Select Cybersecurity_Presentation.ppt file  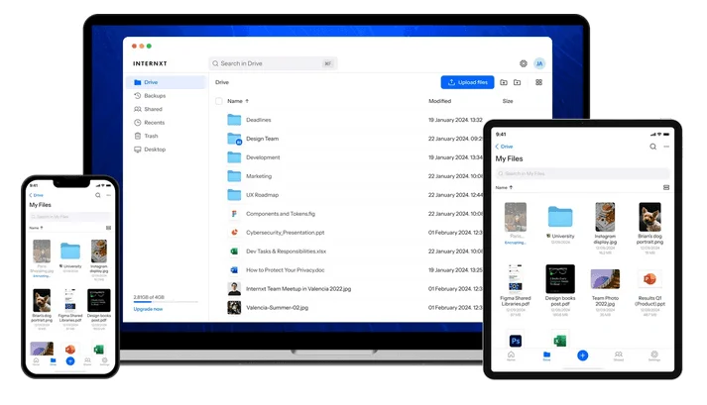point(285,233)
